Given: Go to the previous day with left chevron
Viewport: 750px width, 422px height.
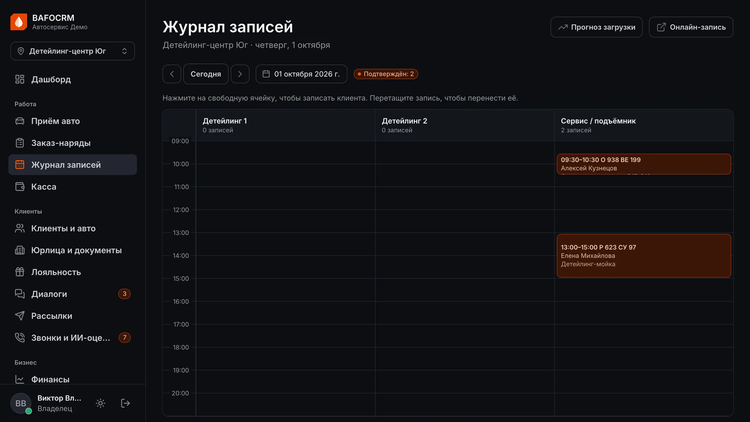Looking at the screenshot, I should [x=172, y=74].
